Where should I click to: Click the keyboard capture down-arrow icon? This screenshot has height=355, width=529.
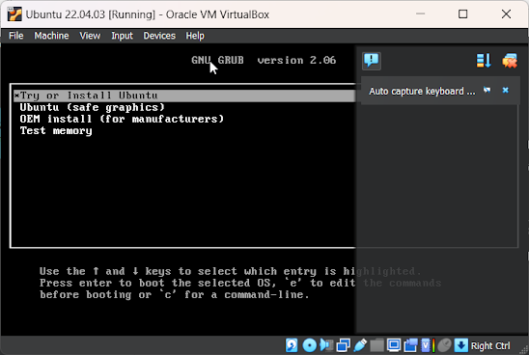461,345
